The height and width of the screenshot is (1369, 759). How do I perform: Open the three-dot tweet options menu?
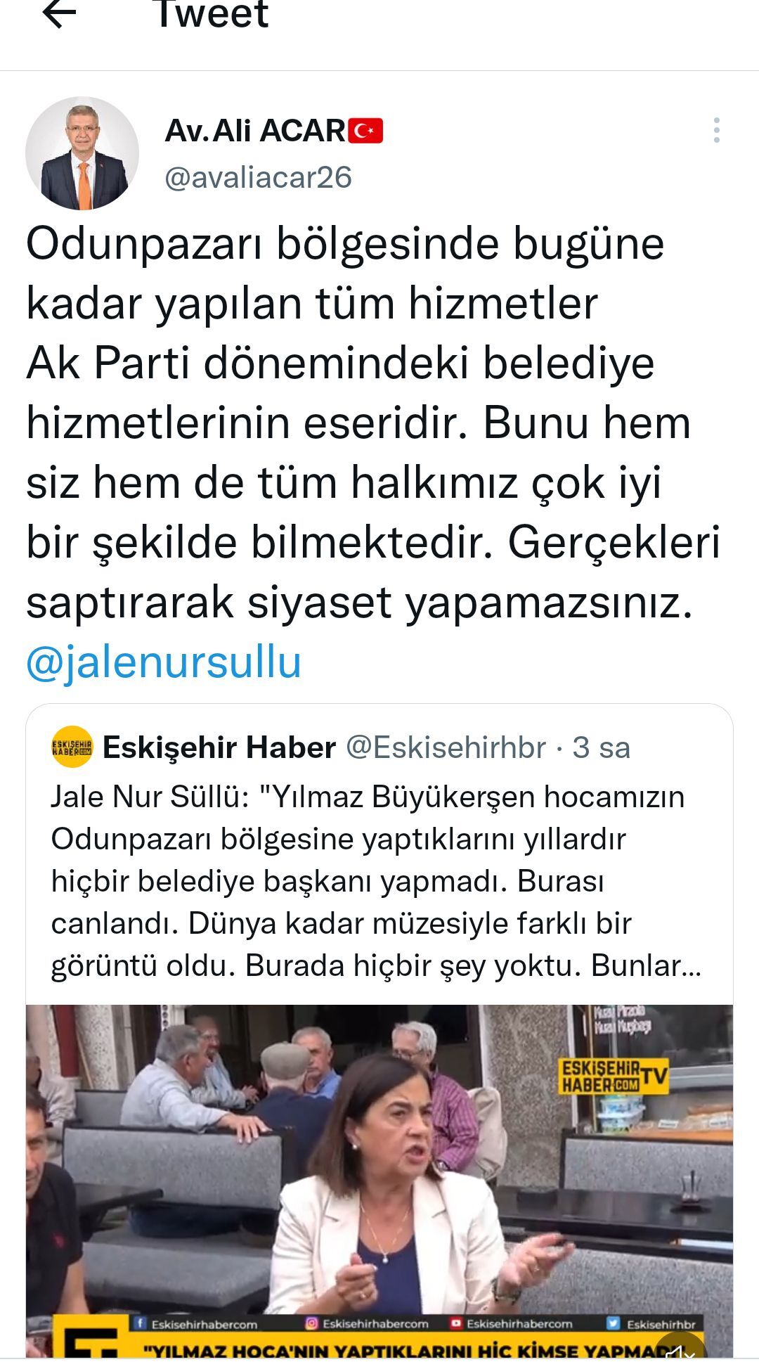(716, 130)
